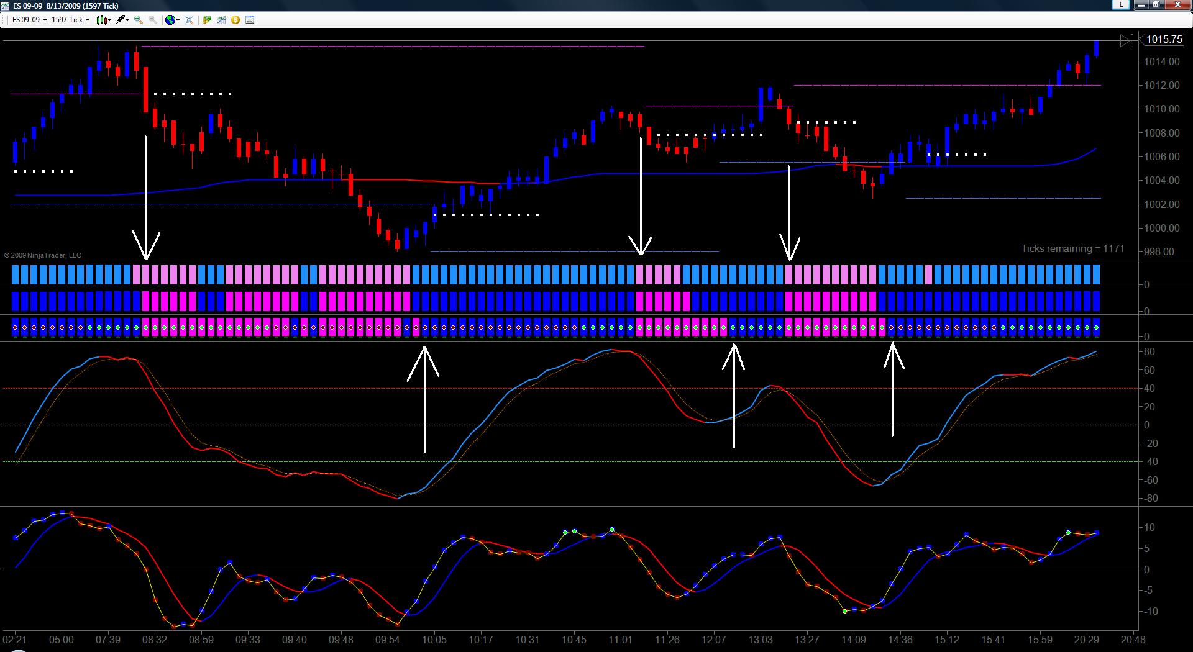
Task: Click the 10:05 time axis label
Action: coord(434,640)
